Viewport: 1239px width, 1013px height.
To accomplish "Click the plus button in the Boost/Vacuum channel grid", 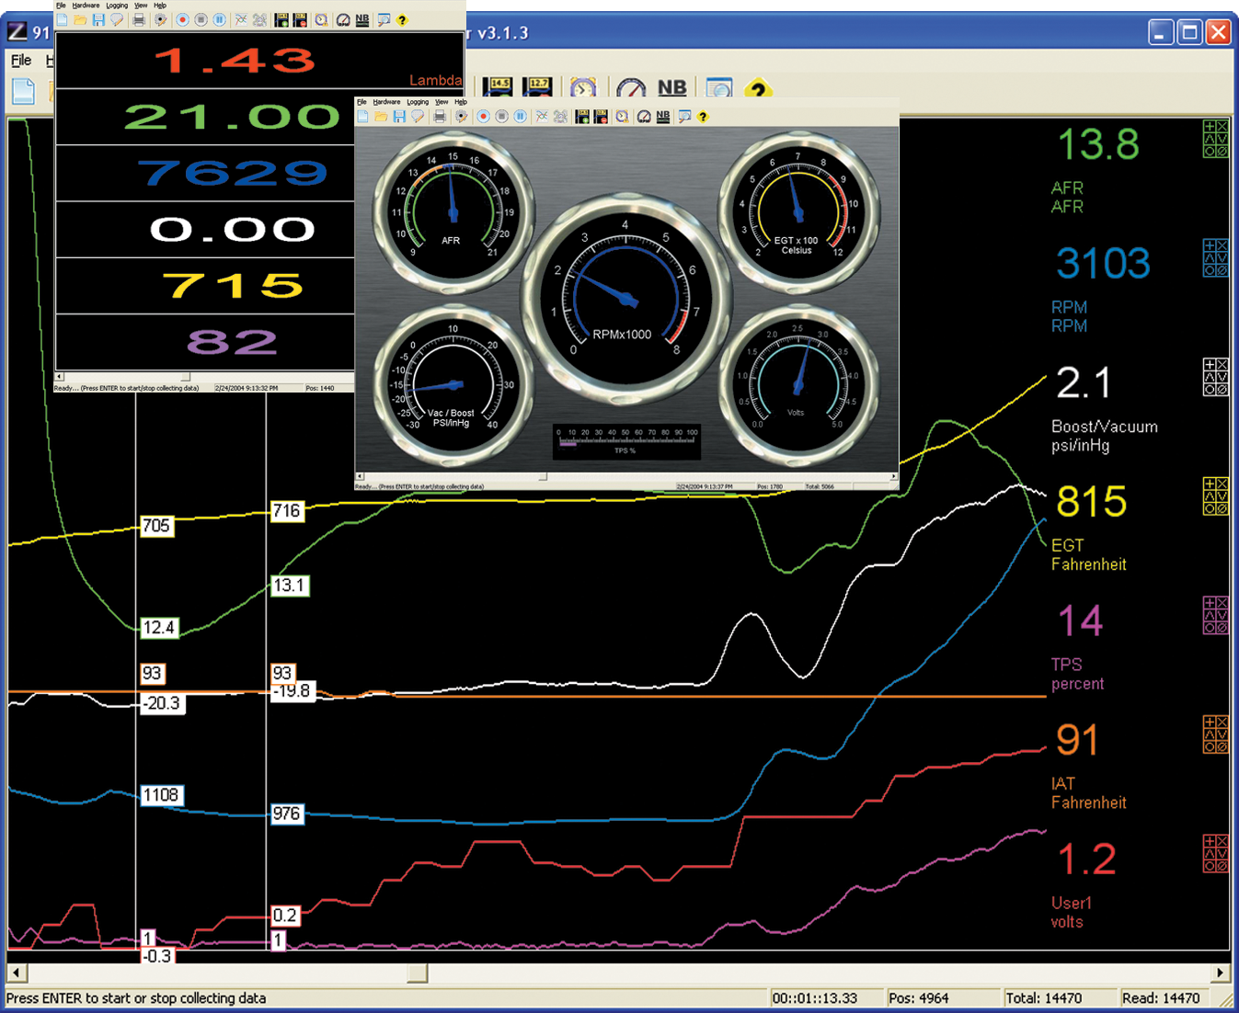I will click(1210, 366).
